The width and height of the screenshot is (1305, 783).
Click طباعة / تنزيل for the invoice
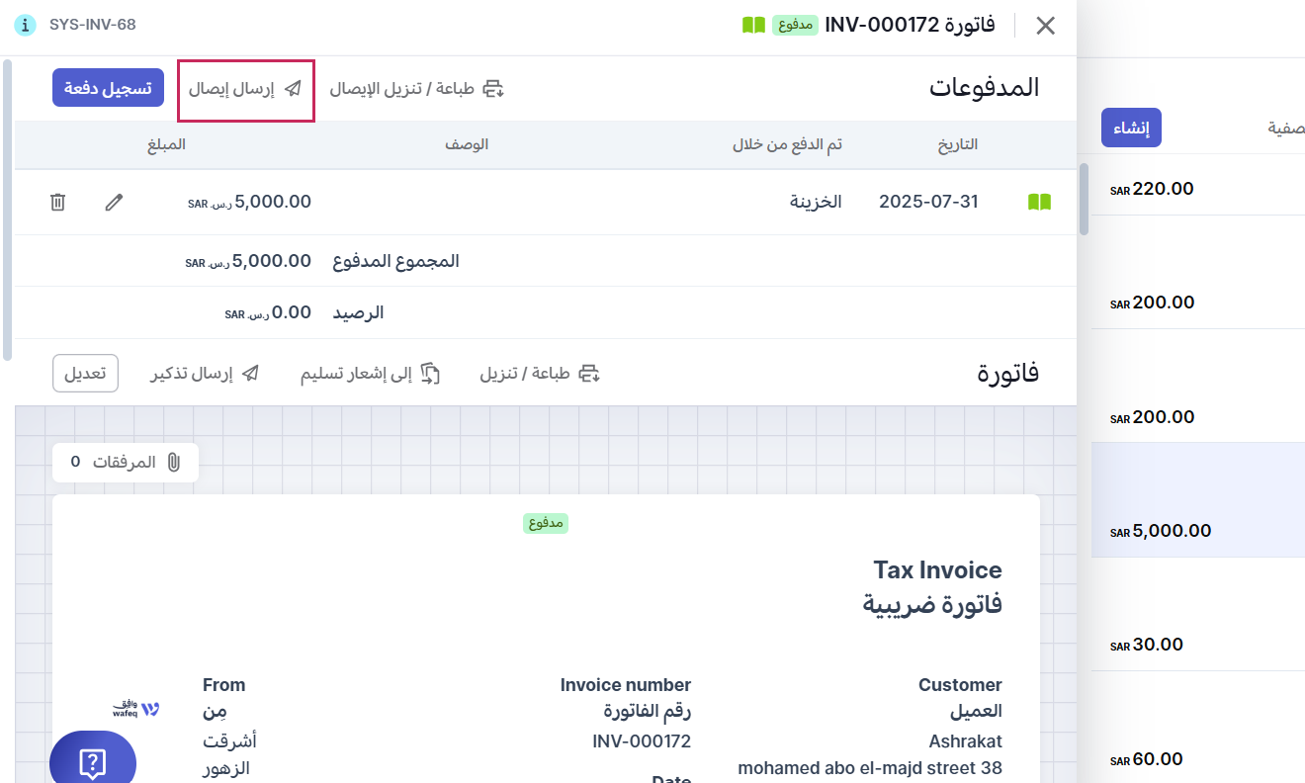coord(540,374)
